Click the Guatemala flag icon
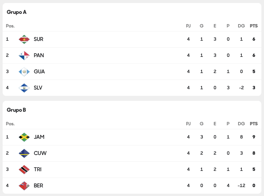Screen dimensions: 264x196 24,71
